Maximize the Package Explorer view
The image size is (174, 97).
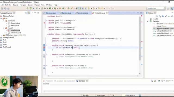(38, 13)
